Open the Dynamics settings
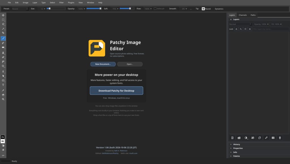This screenshot has width=290, height=164. (x=219, y=9)
